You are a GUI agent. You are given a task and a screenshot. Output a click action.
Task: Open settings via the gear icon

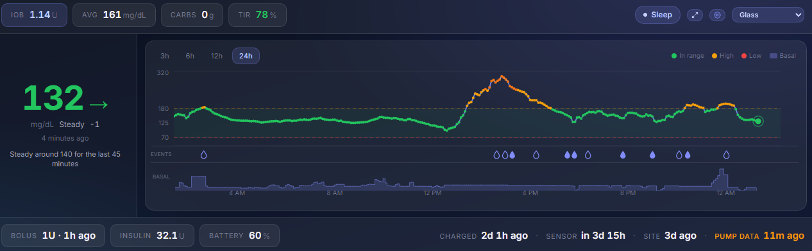(x=717, y=15)
